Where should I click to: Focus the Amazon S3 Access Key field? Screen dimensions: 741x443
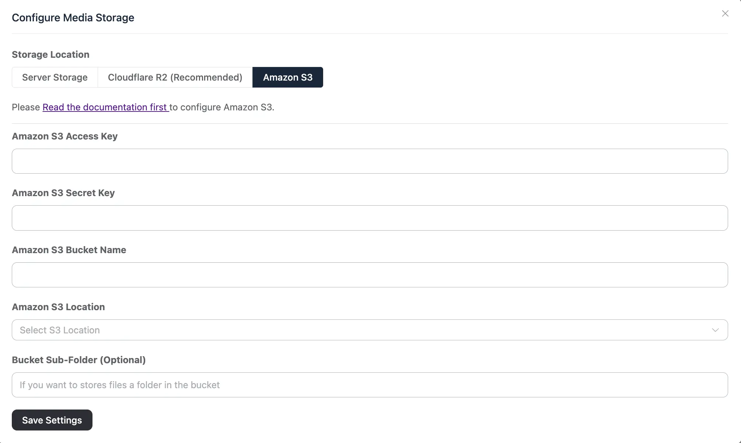click(370, 161)
